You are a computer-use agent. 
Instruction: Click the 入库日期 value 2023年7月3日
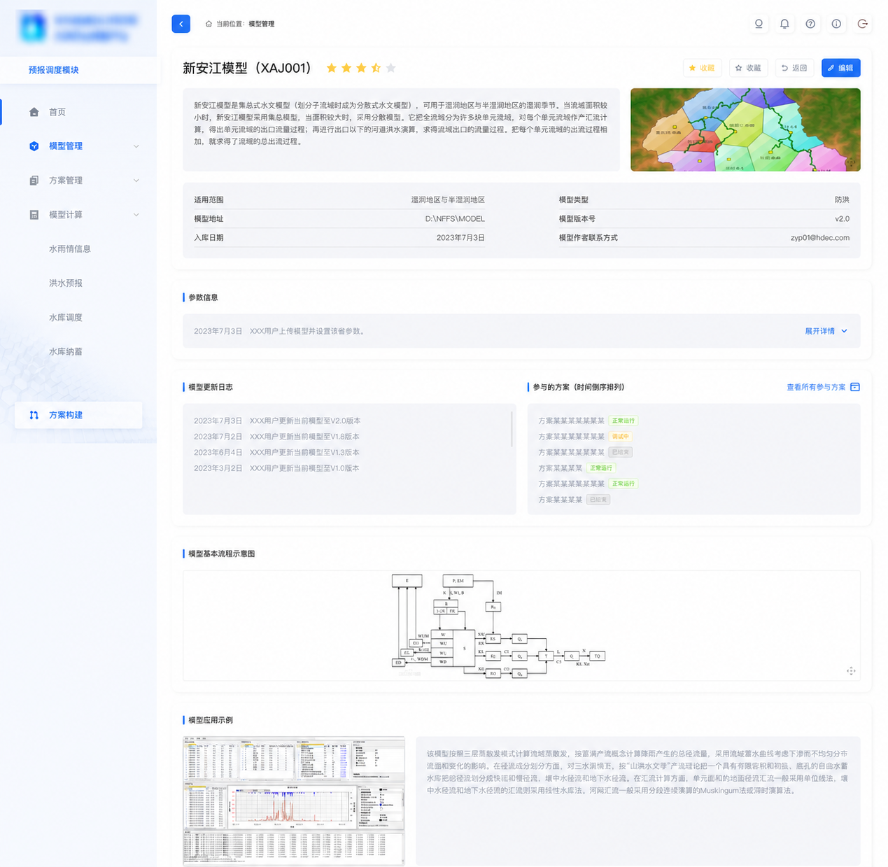pos(460,238)
